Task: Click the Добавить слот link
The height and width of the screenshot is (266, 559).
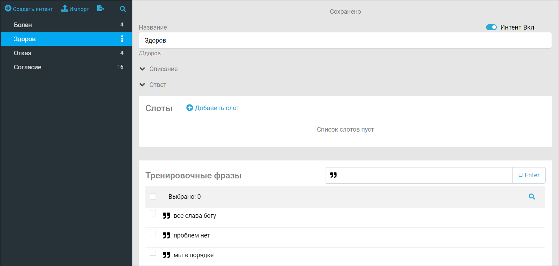Action: click(213, 108)
